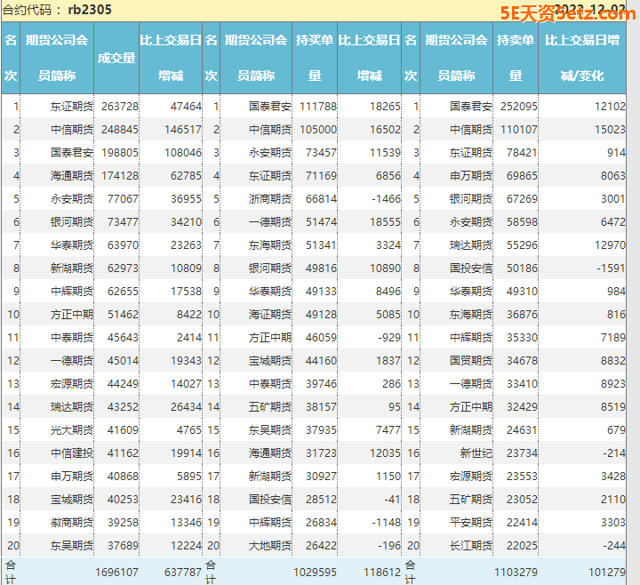Click the 持买单量 column header

click(x=315, y=58)
